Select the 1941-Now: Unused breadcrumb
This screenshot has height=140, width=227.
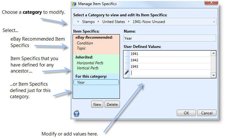coord(149,22)
